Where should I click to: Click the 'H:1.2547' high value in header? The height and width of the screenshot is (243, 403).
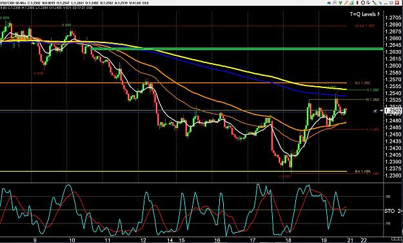(x=63, y=3)
